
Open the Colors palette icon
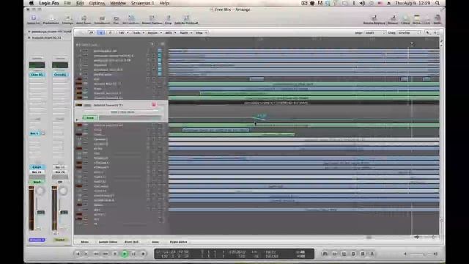point(405,19)
